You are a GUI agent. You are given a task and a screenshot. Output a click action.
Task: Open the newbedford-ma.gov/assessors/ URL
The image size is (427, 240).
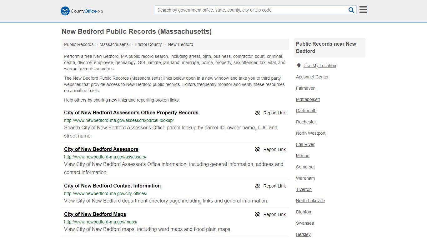105,157
